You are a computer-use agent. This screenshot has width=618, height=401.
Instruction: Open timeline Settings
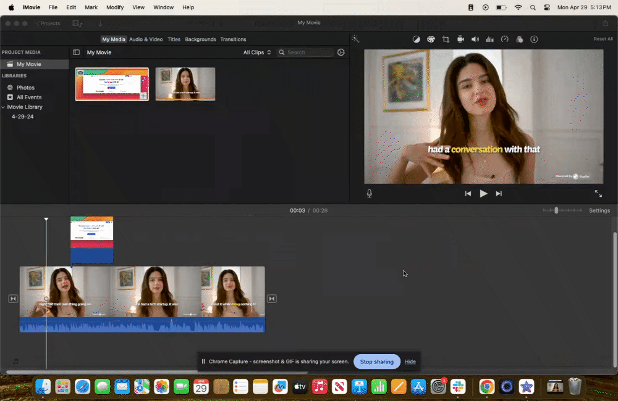click(599, 210)
